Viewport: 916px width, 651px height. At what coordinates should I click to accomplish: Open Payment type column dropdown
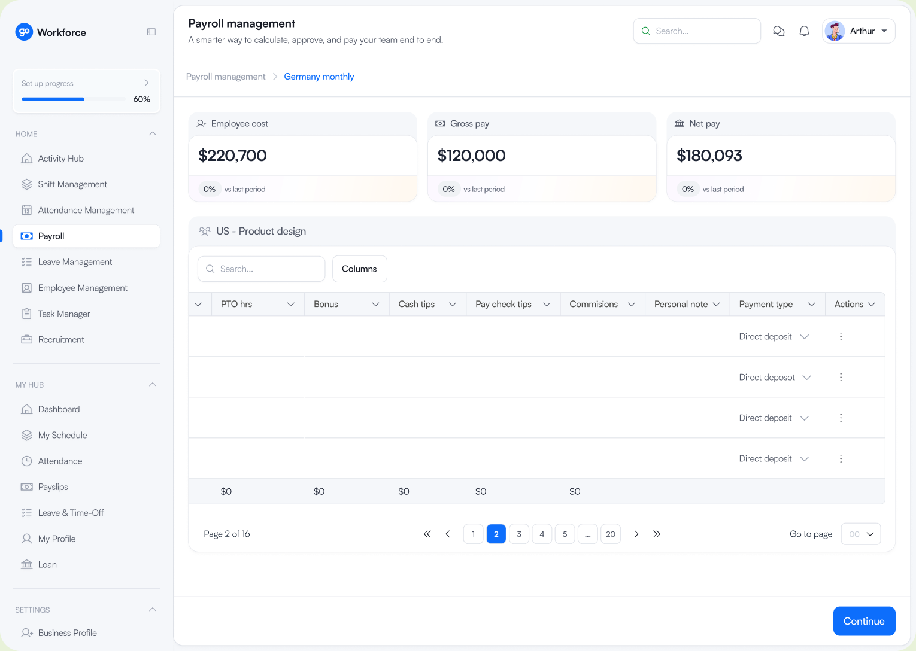812,305
